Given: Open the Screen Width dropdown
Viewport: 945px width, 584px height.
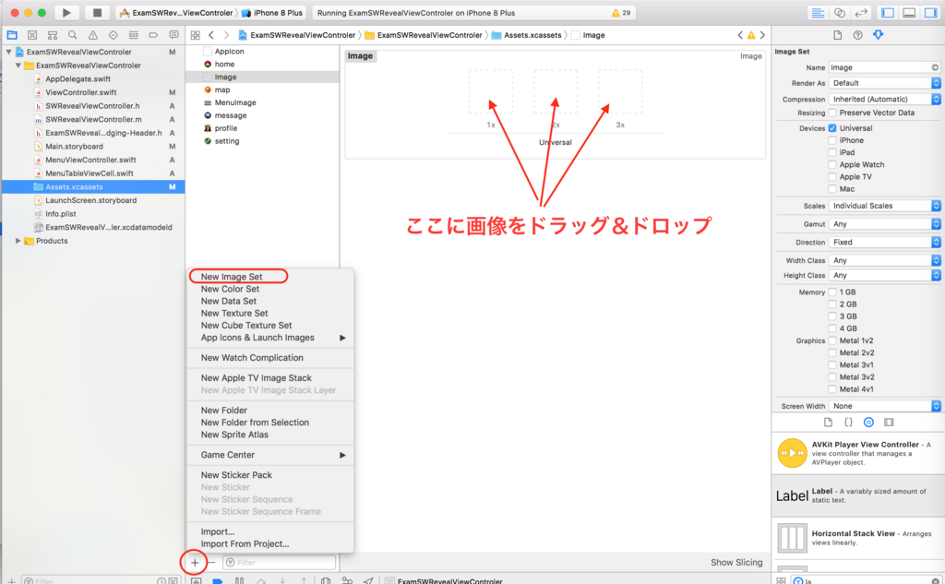Looking at the screenshot, I should coord(885,406).
